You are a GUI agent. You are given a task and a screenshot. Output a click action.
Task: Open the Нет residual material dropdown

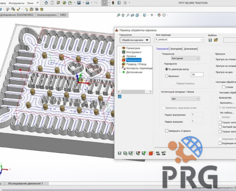[185, 99]
